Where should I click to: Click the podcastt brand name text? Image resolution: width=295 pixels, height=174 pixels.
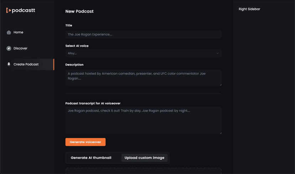click(24, 10)
